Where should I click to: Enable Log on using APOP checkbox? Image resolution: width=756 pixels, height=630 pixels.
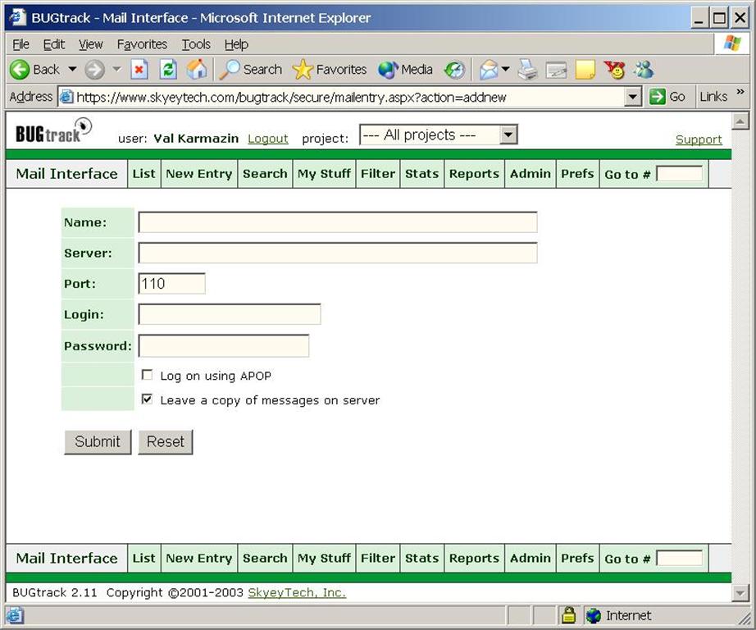[x=148, y=375]
